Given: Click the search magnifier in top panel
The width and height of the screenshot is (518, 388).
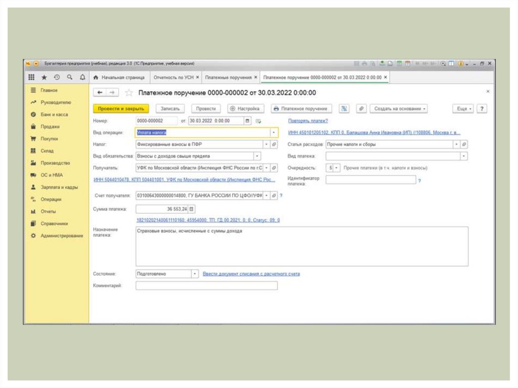Looking at the screenshot, I should [x=70, y=77].
